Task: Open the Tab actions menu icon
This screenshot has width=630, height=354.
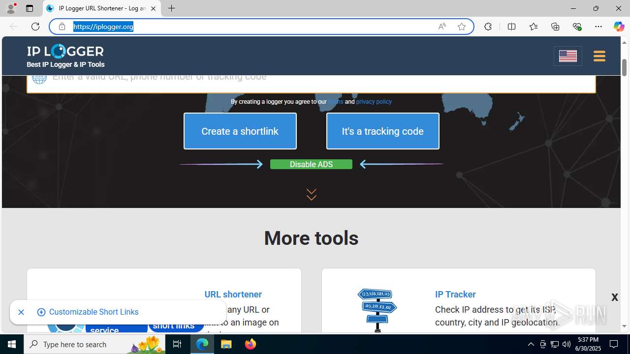Action: [x=30, y=8]
